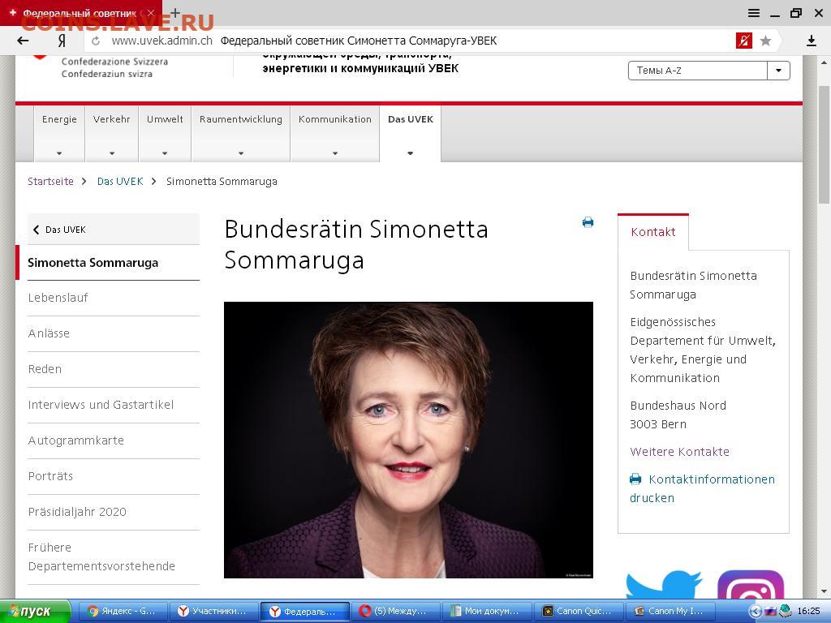Open the Anlässe sidebar item

114,333
